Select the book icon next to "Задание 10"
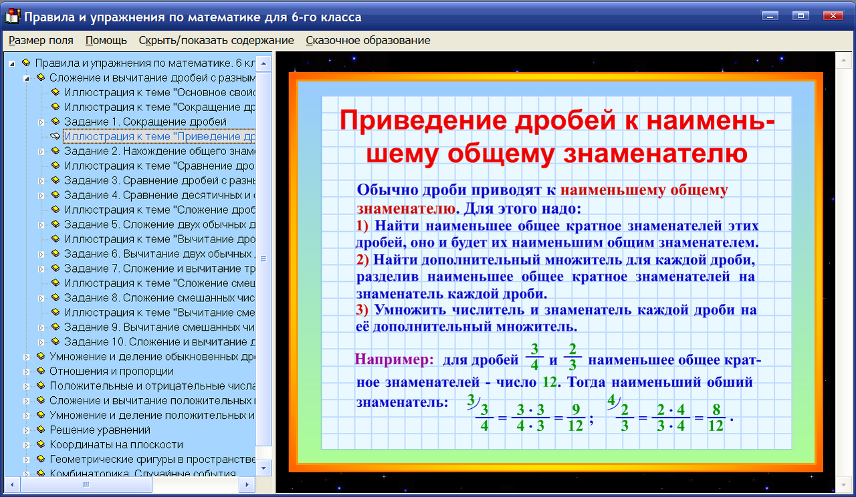 coord(56,341)
